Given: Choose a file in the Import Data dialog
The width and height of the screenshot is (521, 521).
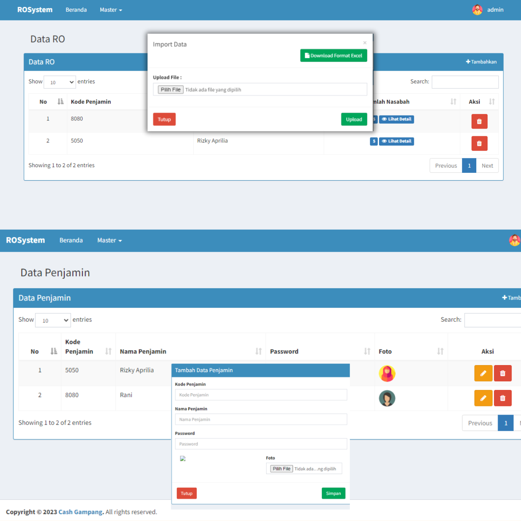Looking at the screenshot, I should coord(171,90).
